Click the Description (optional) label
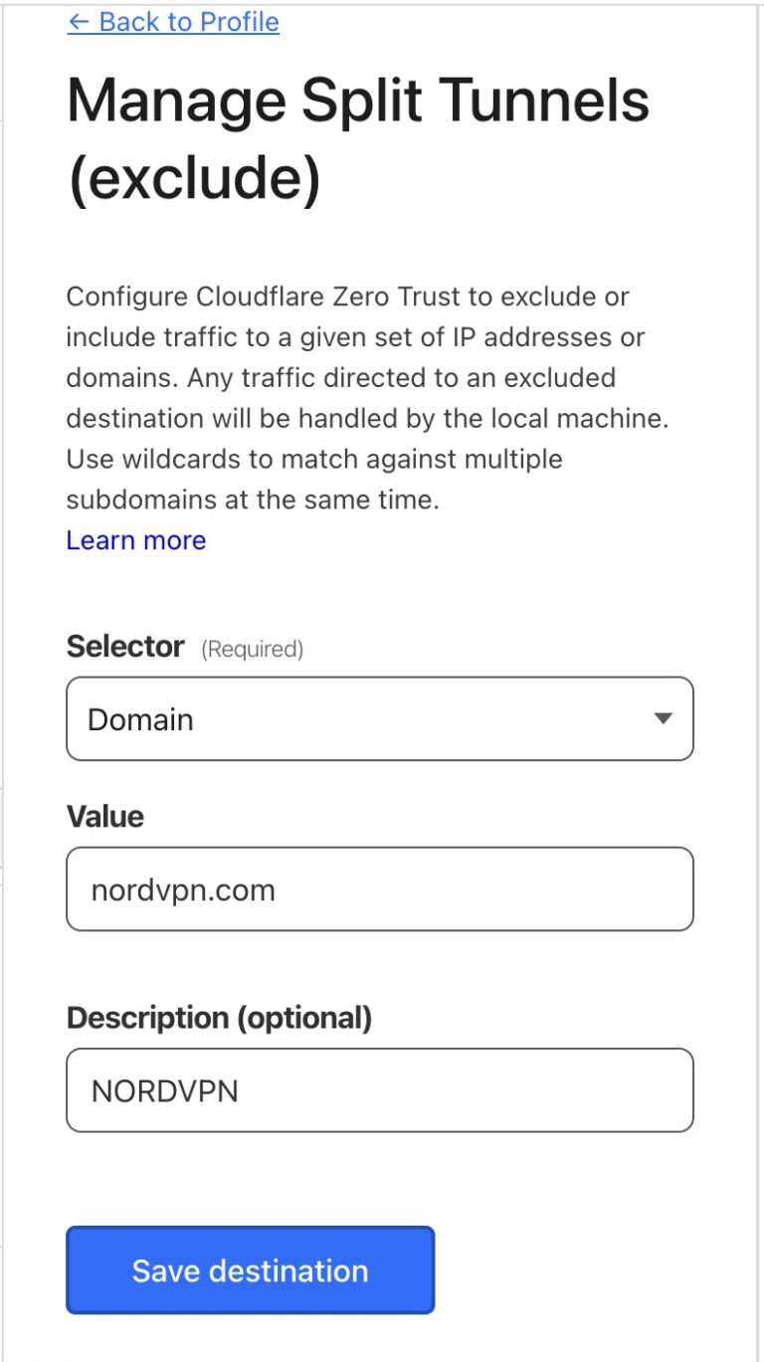The image size is (764, 1362). click(x=219, y=1018)
